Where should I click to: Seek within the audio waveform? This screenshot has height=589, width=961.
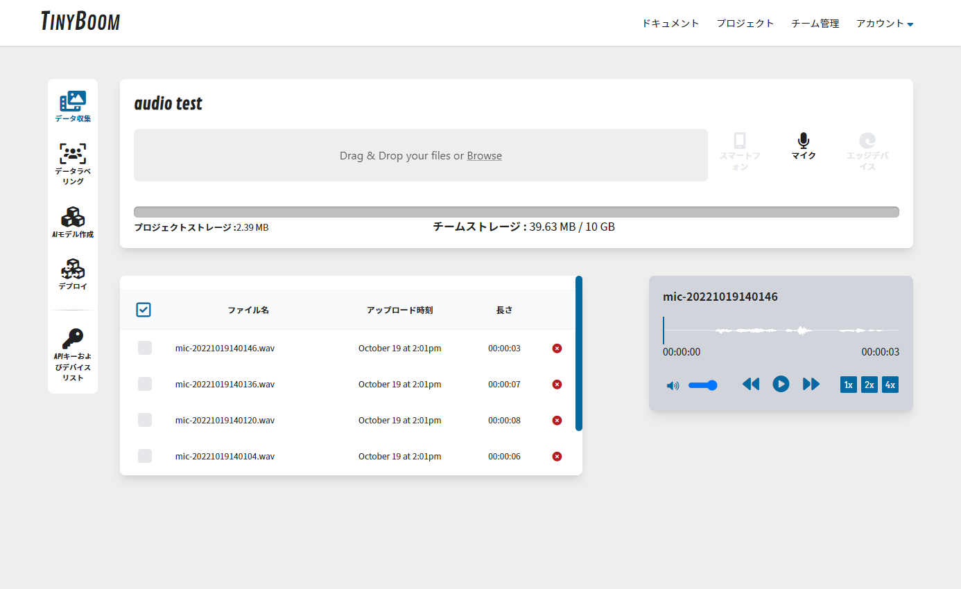tap(781, 331)
